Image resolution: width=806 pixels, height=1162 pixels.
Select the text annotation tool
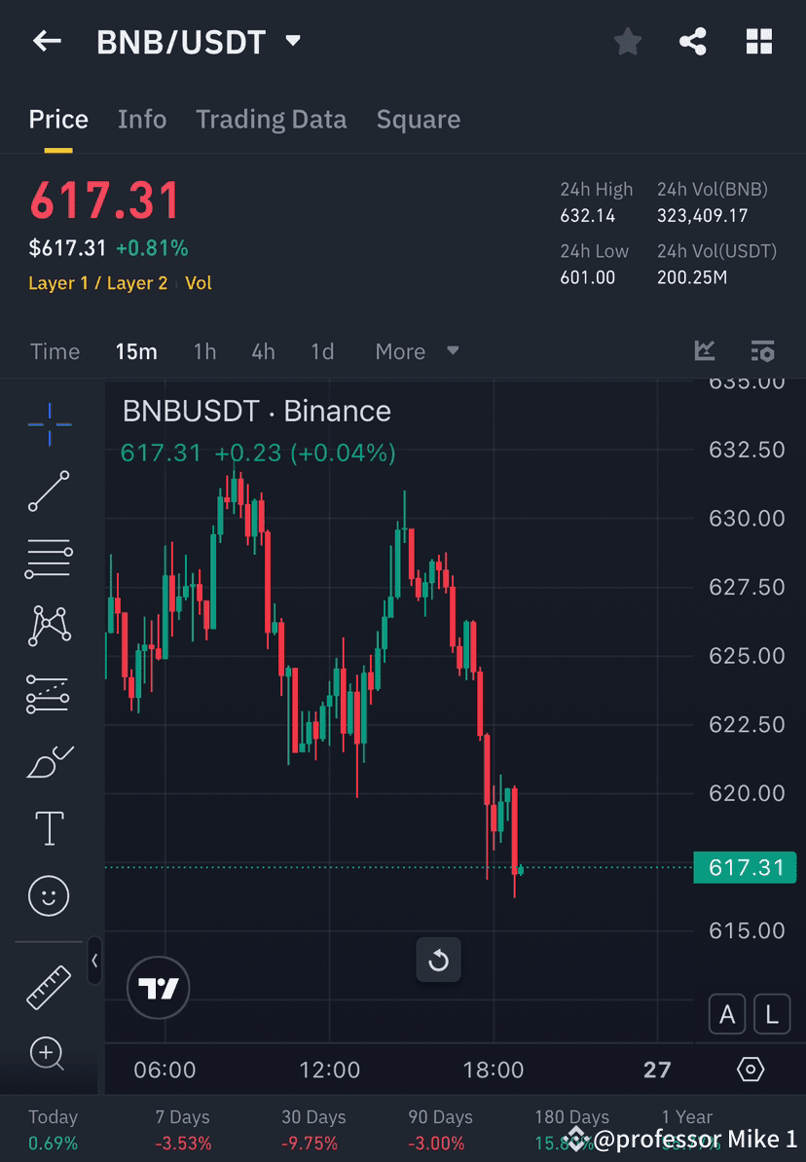pos(49,828)
